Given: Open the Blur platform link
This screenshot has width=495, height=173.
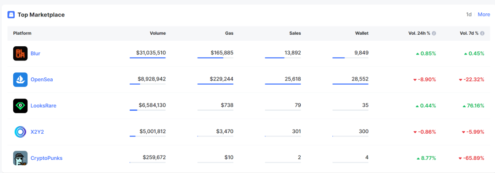Looking at the screenshot, I should (35, 53).
